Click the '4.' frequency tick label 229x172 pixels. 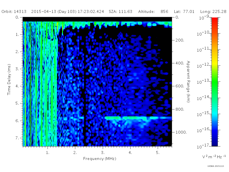coord(130,153)
